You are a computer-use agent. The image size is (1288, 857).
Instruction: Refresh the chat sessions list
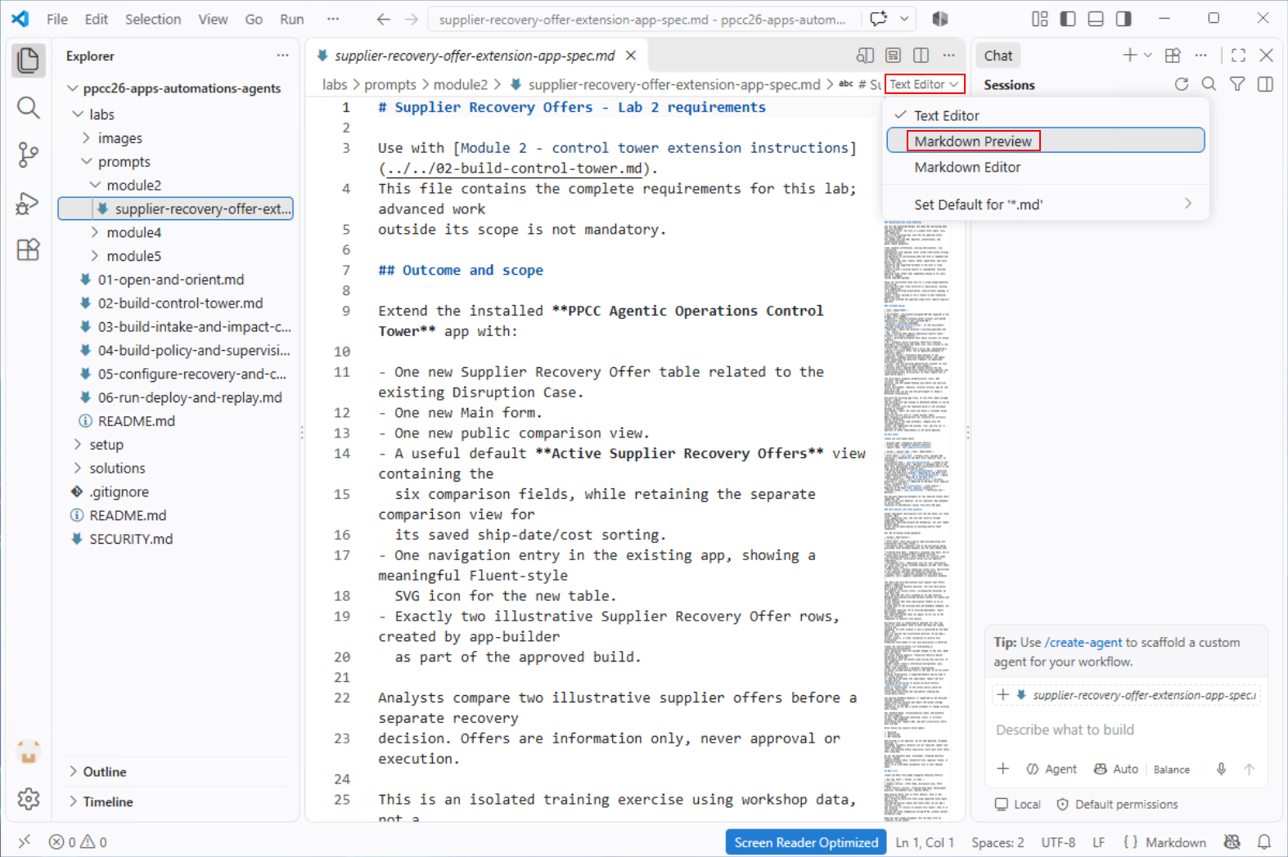click(x=1181, y=84)
